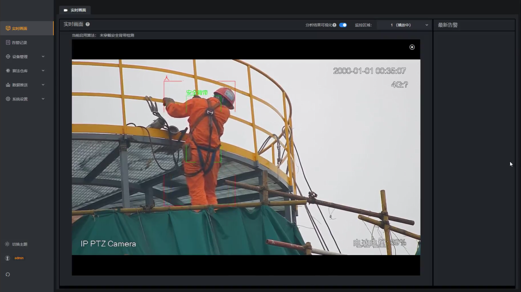This screenshot has width=521, height=292.
Task: Click the 分析结果可视化 label text
Action: click(319, 25)
